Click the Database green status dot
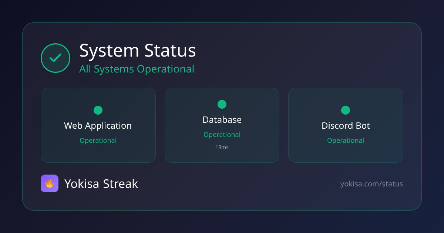Screen dimensions: 444x233 click(x=222, y=104)
